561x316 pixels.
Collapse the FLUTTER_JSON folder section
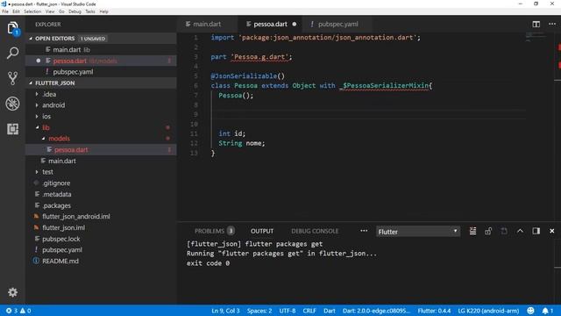pyautogui.click(x=31, y=83)
